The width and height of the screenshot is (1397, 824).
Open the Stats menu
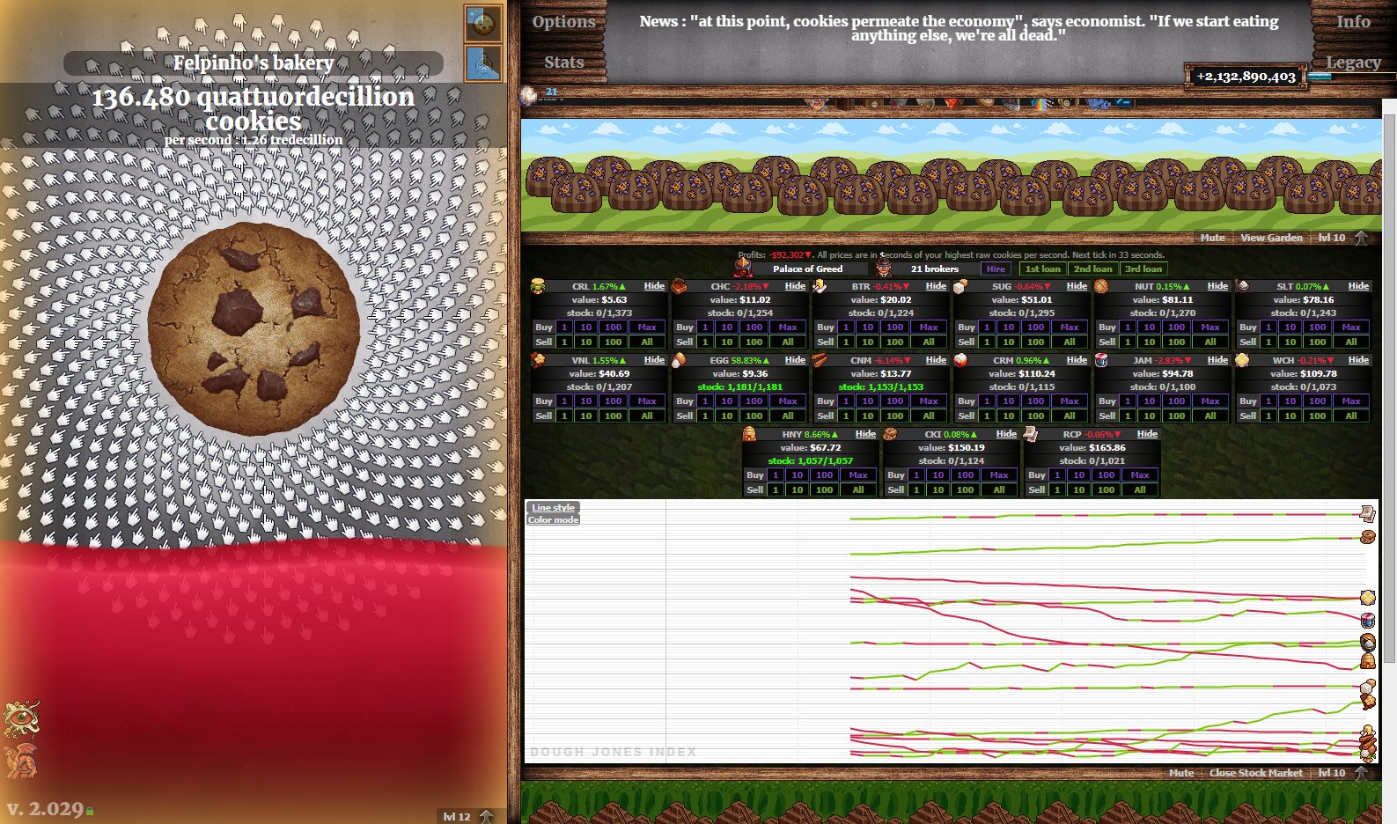(x=563, y=62)
